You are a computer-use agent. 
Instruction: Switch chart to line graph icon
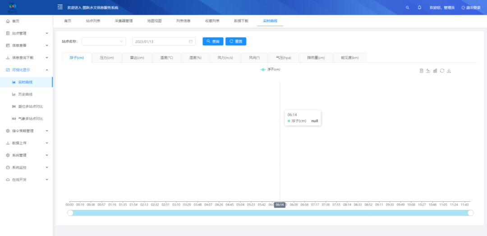pos(428,71)
